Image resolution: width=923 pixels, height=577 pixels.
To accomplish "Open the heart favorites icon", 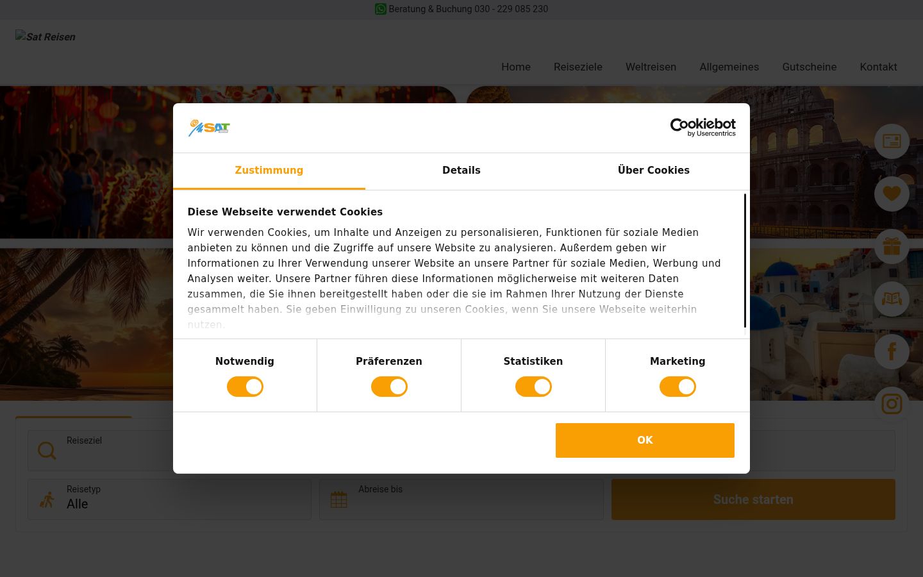I will (892, 194).
